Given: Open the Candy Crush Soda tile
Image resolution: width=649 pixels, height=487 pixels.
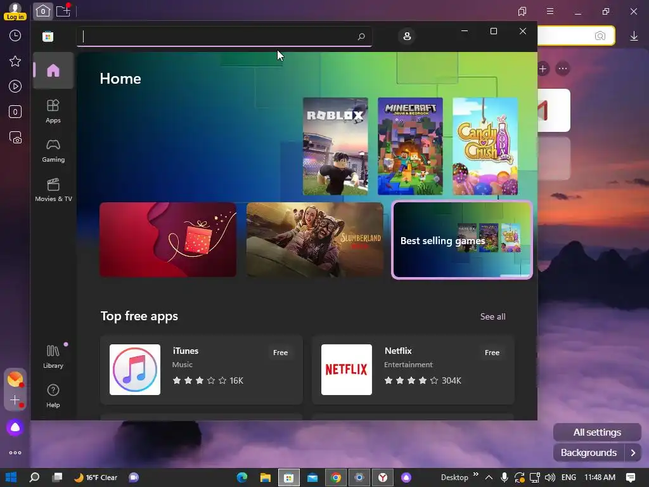Looking at the screenshot, I should pyautogui.click(x=485, y=146).
